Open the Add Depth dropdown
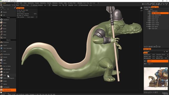This screenshot has width=169, height=95. (x=162, y=56)
